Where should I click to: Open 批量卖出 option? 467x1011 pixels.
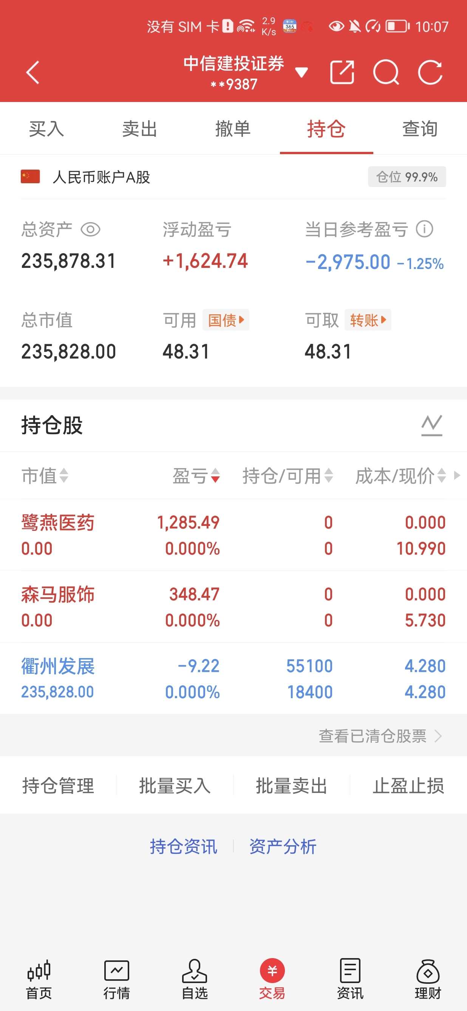coord(292,786)
